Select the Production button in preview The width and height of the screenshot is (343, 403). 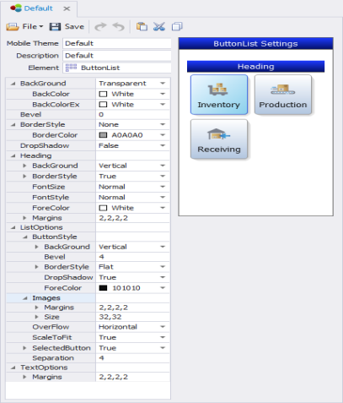coord(283,95)
